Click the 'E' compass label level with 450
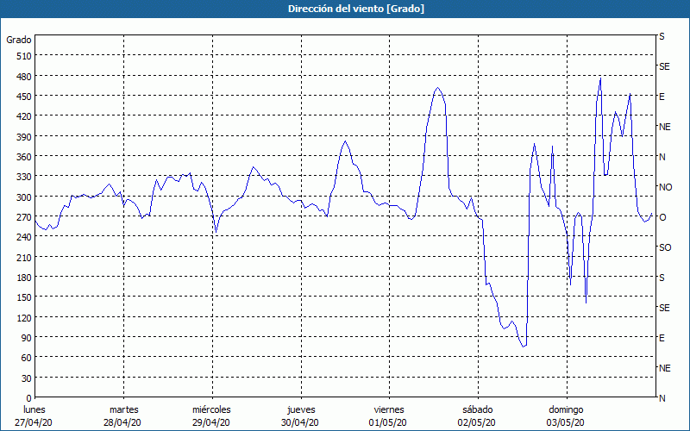690x431 pixels. pos(662,97)
